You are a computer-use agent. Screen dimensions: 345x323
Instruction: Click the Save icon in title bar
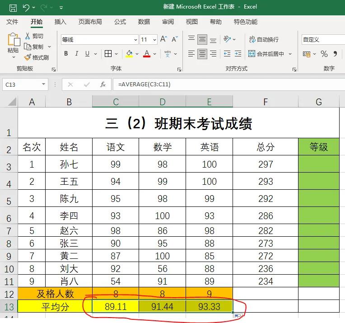(13, 8)
